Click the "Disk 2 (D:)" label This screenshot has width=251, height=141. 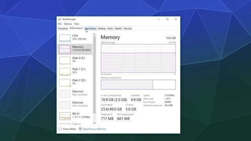[x=79, y=80]
